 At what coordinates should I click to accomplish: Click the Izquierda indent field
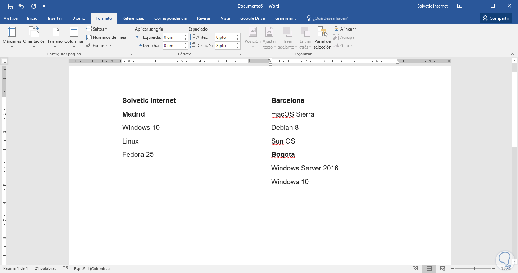(173, 37)
